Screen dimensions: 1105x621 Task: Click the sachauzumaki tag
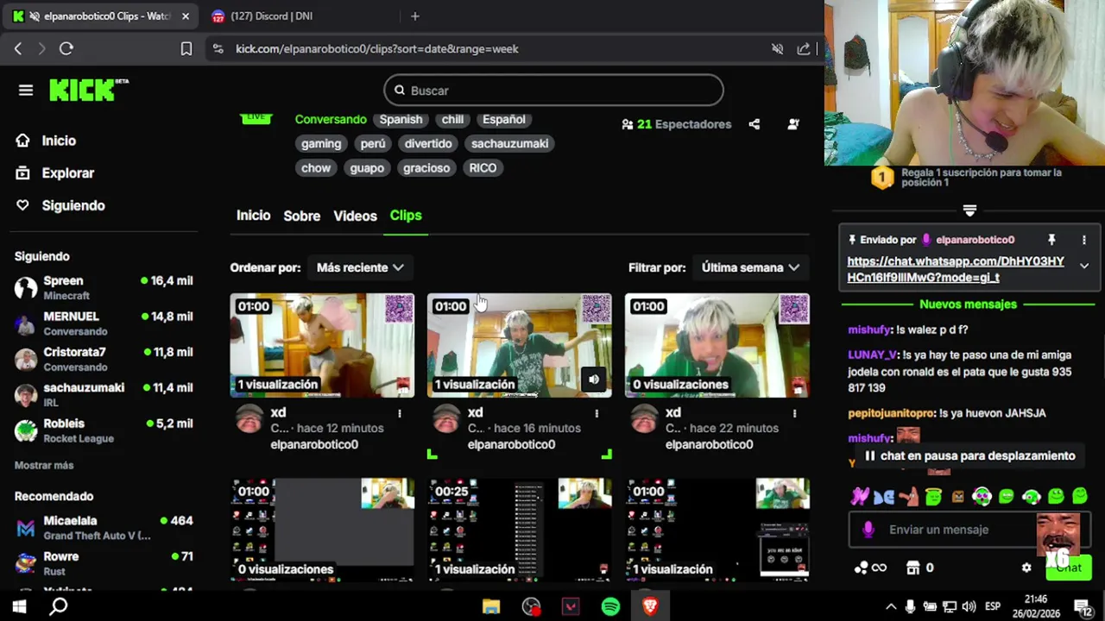point(509,144)
